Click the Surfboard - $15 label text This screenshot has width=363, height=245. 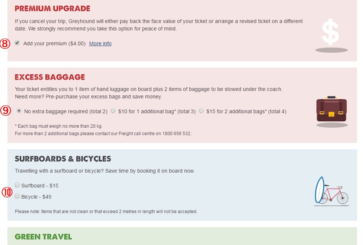click(40, 186)
